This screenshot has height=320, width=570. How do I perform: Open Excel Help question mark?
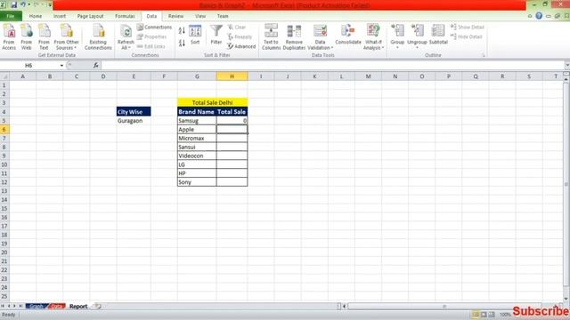pyautogui.click(x=539, y=16)
